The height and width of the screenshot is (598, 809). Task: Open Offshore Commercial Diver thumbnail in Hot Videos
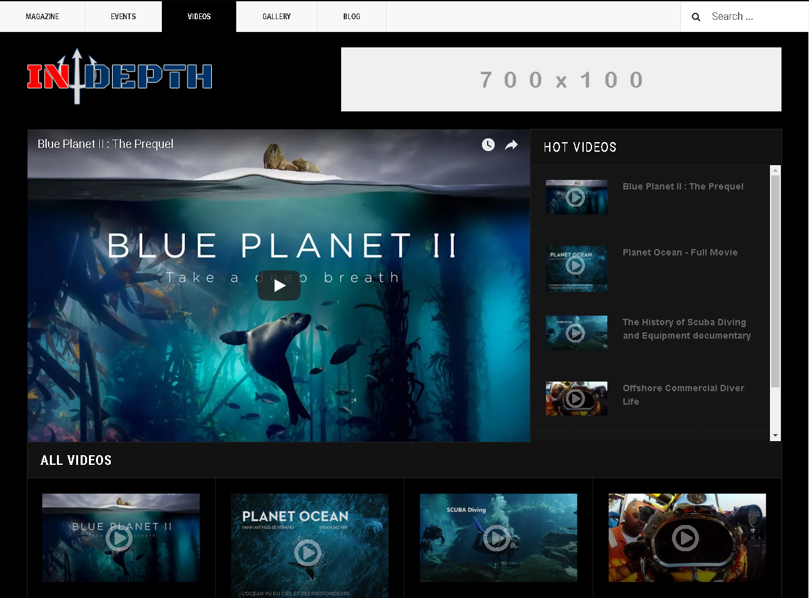pyautogui.click(x=576, y=399)
